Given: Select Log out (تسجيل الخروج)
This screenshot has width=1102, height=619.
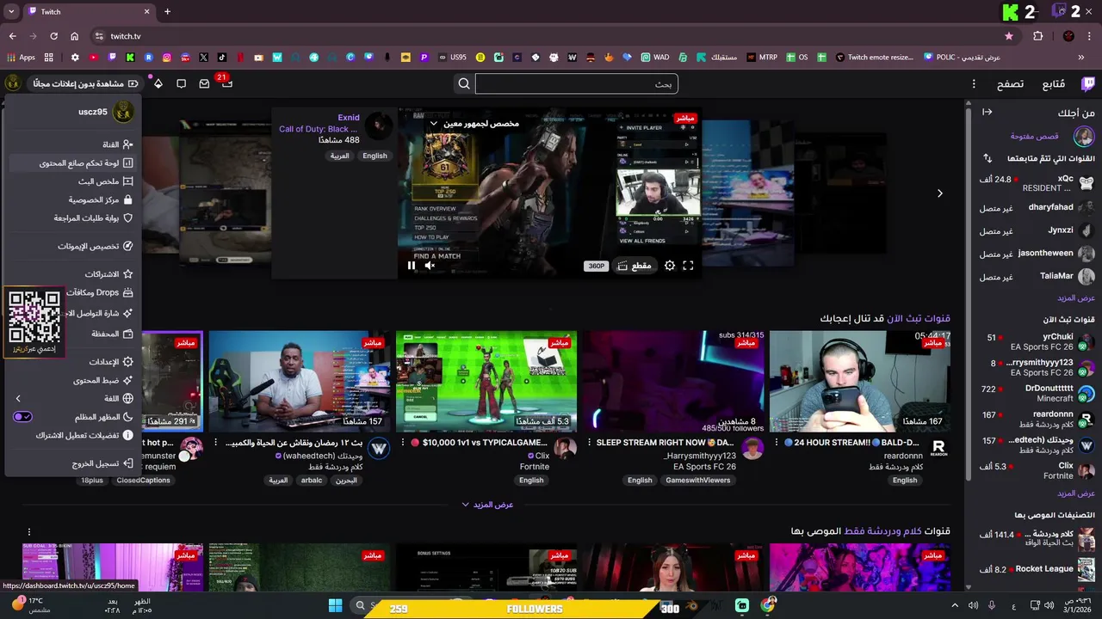Looking at the screenshot, I should [x=73, y=463].
